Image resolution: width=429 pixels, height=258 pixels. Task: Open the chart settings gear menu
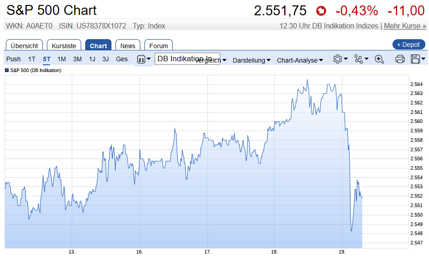pyautogui.click(x=340, y=59)
